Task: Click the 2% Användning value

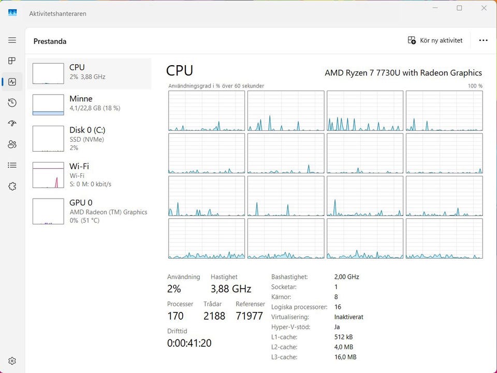Action: point(174,289)
